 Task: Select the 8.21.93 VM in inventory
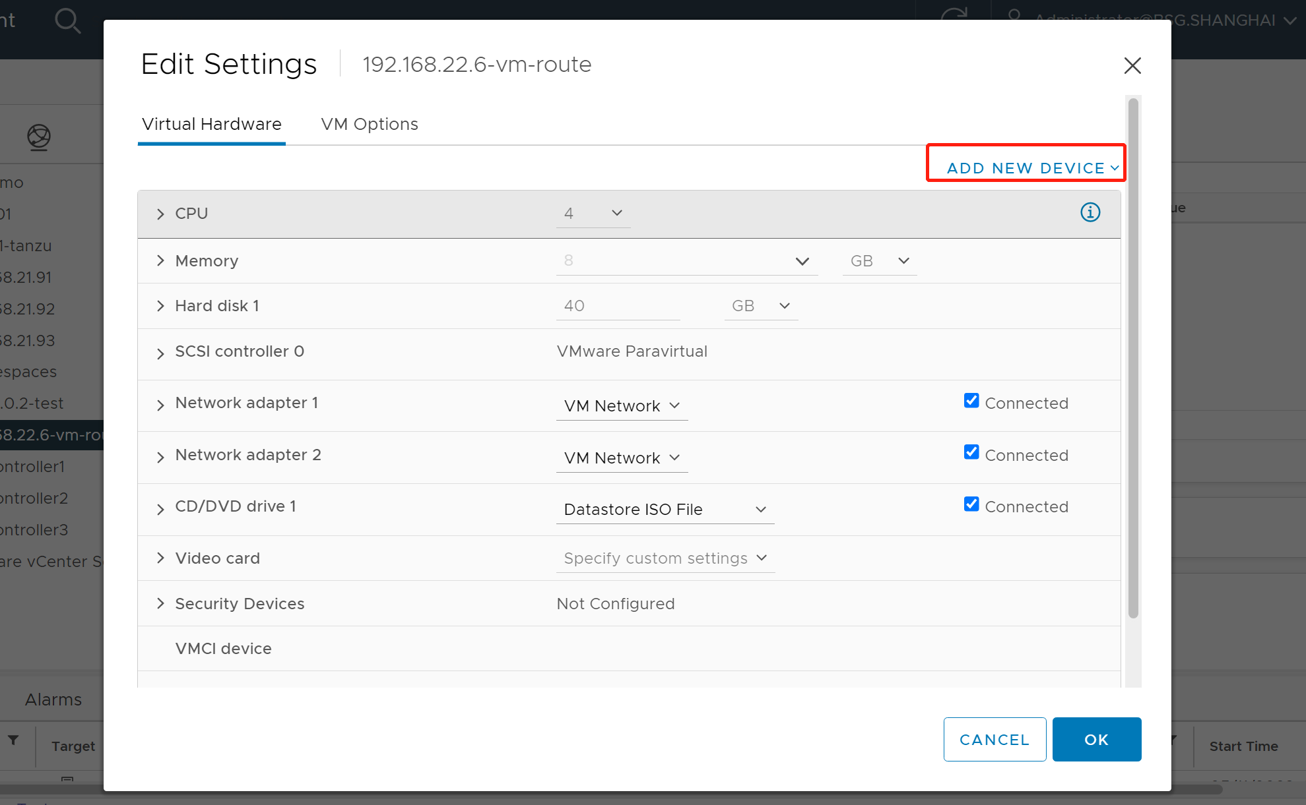(26, 341)
